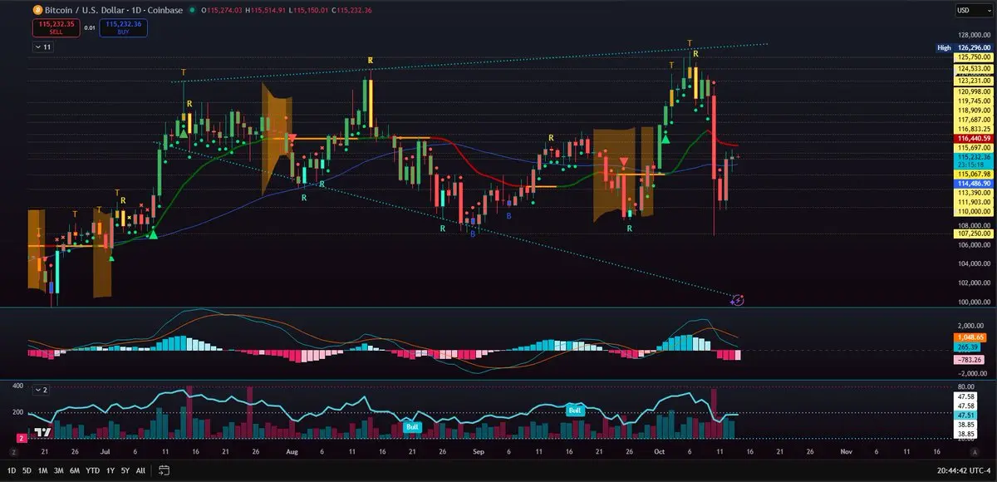Select the 6M time range

coord(74,470)
